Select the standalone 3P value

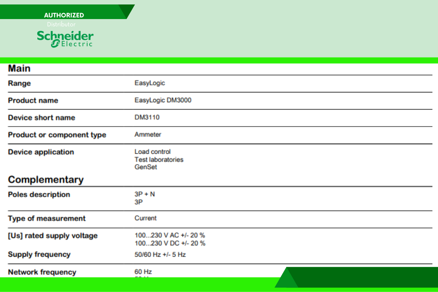[139, 202]
